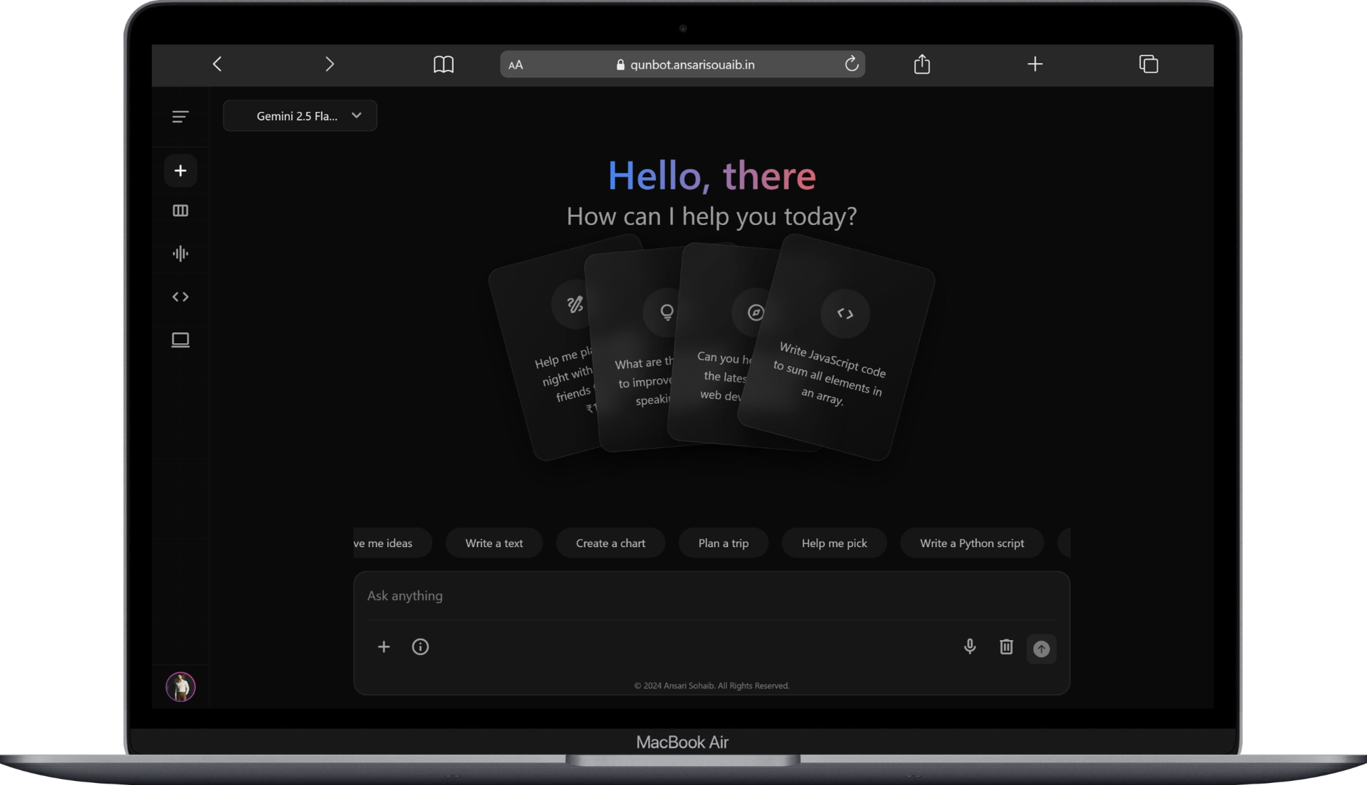
Task: Open the sidebar laptop icon
Action: (x=180, y=340)
